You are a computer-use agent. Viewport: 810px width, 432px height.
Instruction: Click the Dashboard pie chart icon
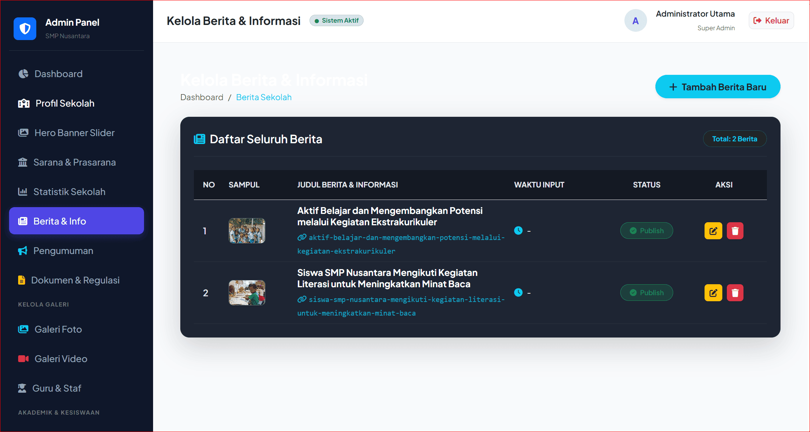click(23, 74)
